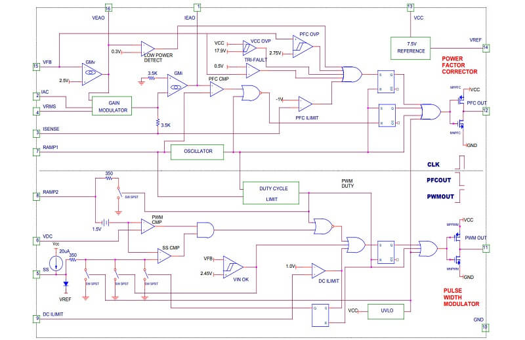Image resolution: width=525 pixels, height=340 pixels.
Task: Click the 1.0V label at DC ILIMIT comparator
Action: 290,266
